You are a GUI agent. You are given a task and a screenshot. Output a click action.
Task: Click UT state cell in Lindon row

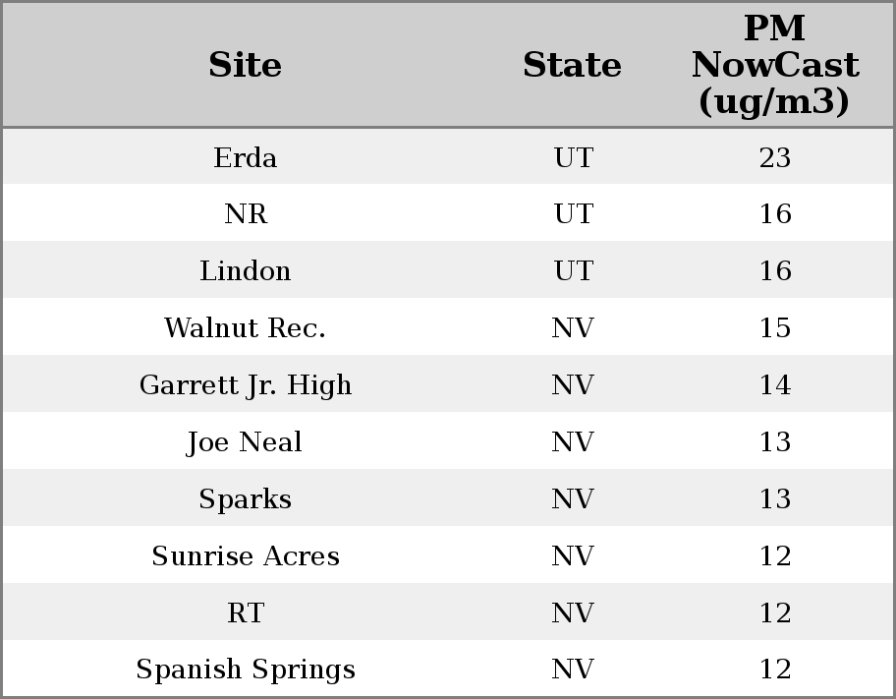pos(573,271)
